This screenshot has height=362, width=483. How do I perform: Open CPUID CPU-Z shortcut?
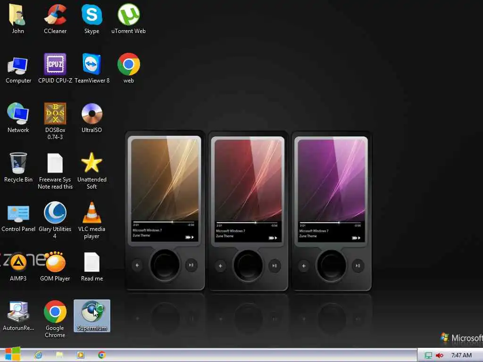pyautogui.click(x=55, y=68)
